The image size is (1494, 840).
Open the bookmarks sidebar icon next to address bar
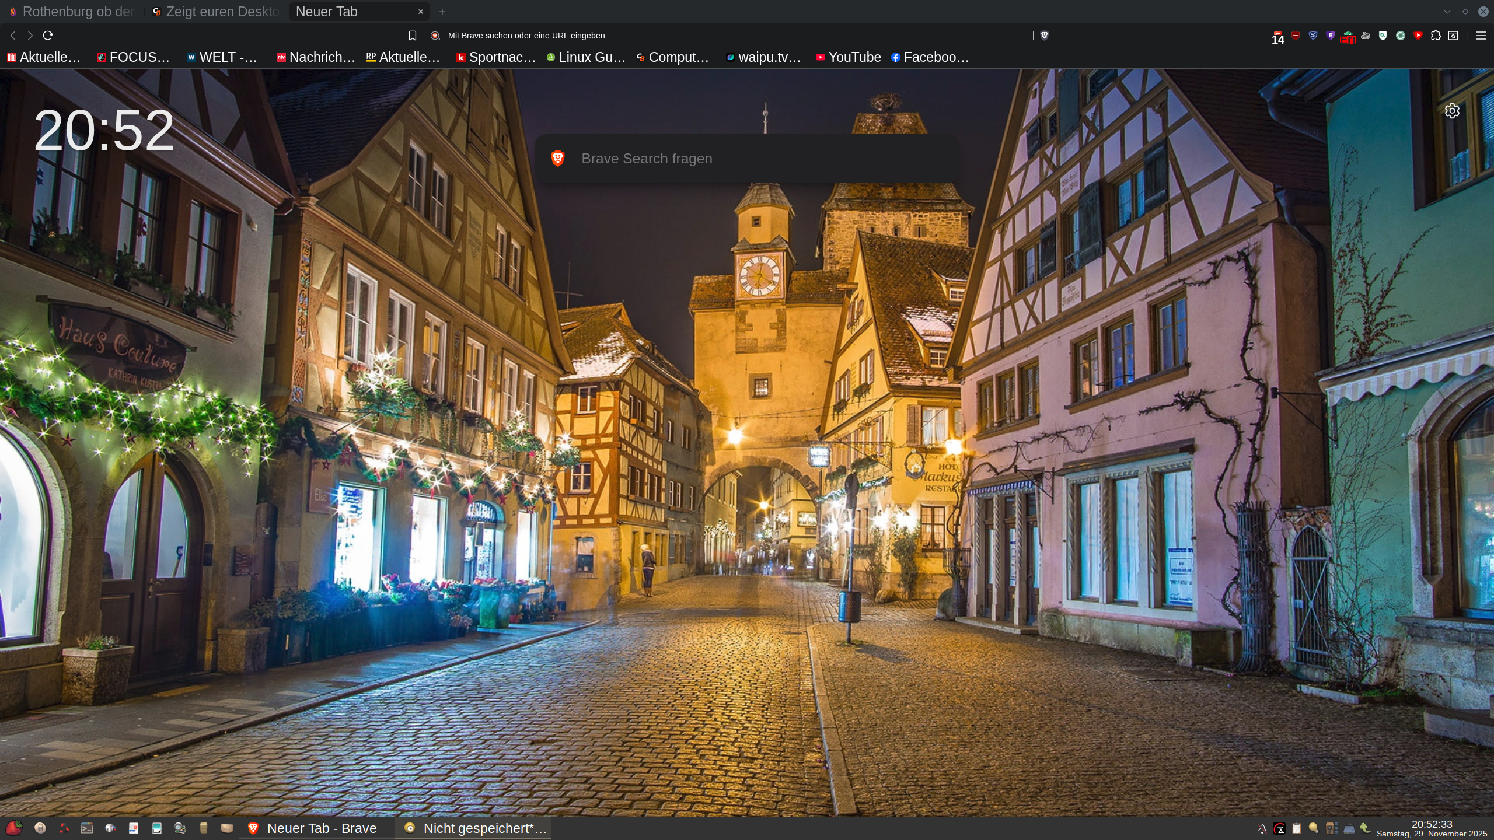click(x=413, y=35)
